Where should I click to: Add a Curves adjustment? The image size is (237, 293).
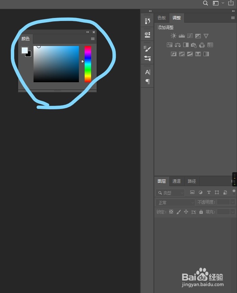[x=190, y=36]
